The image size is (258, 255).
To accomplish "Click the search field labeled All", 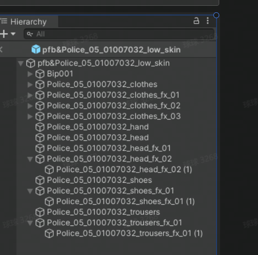I will [x=119, y=34].
